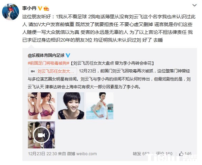202x165 pixels.
Task: Click 转发 to repost this post
Action: [141, 154]
